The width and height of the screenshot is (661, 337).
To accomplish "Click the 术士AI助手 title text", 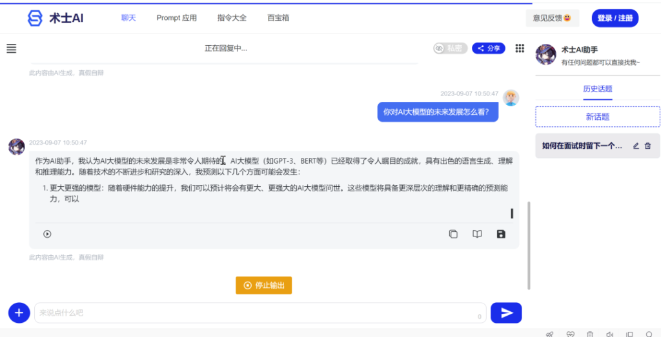I will (580, 50).
